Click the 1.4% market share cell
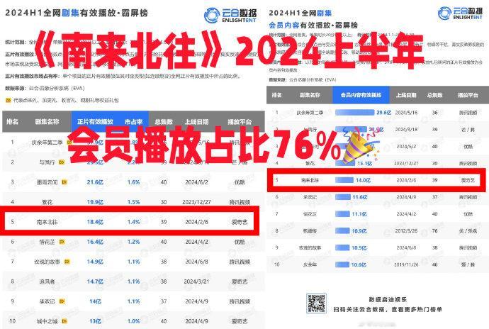The image size is (489, 329). 133,222
